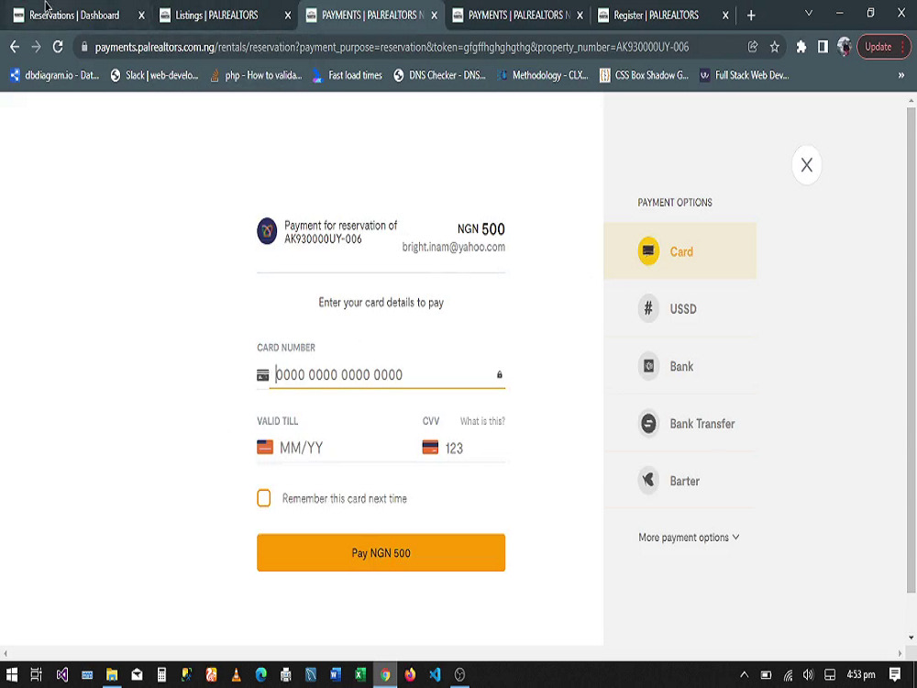Show more bookmarks chevron
This screenshot has height=688, width=917.
point(901,75)
